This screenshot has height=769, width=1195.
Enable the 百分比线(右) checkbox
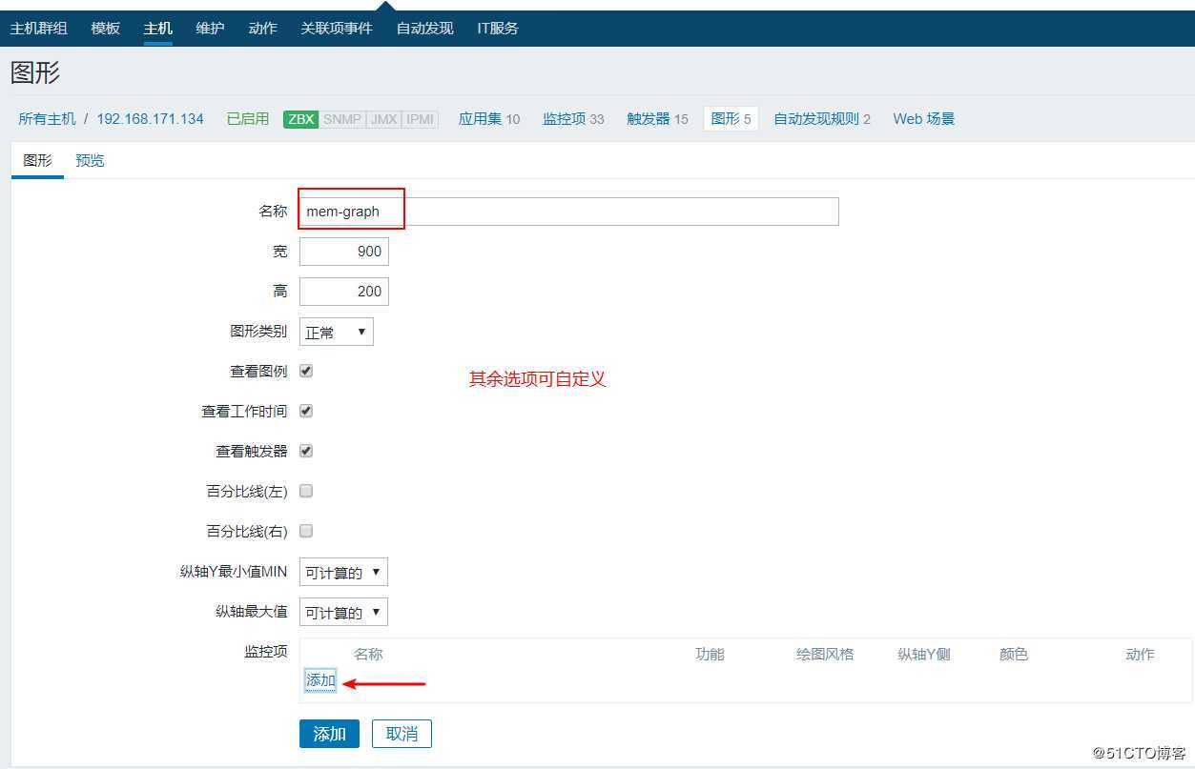(306, 531)
